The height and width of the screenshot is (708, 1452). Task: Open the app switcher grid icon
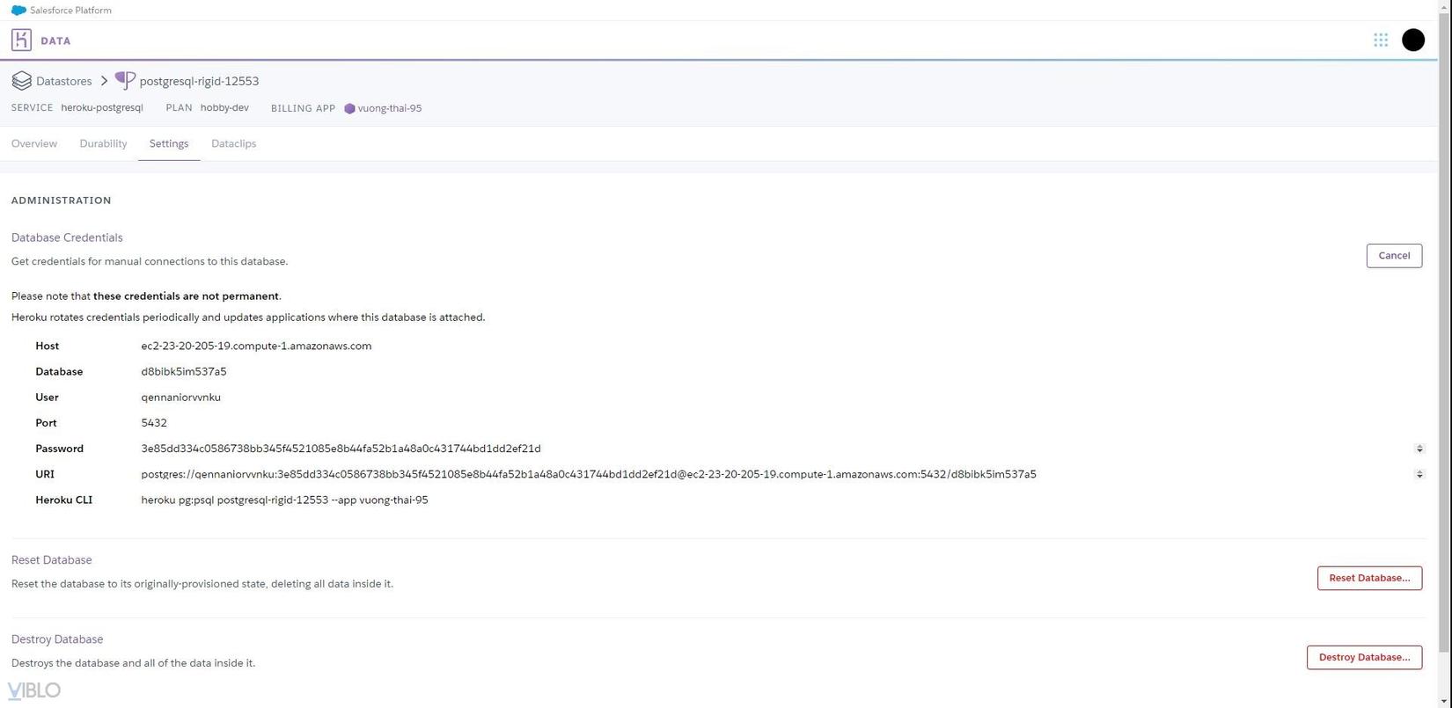click(x=1381, y=40)
